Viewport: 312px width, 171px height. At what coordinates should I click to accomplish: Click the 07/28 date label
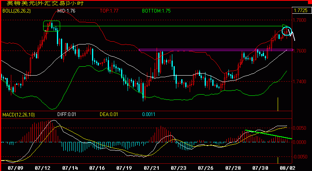point(232,168)
